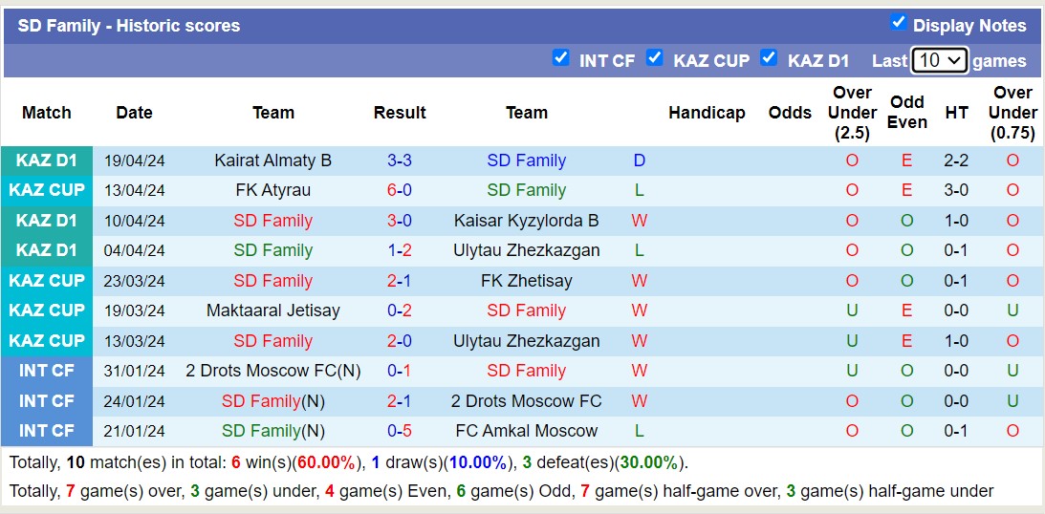Open FC Amkal Moscow team link

[527, 431]
